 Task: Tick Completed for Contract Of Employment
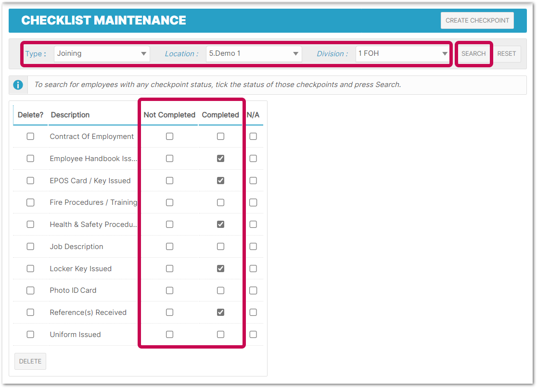tap(220, 137)
